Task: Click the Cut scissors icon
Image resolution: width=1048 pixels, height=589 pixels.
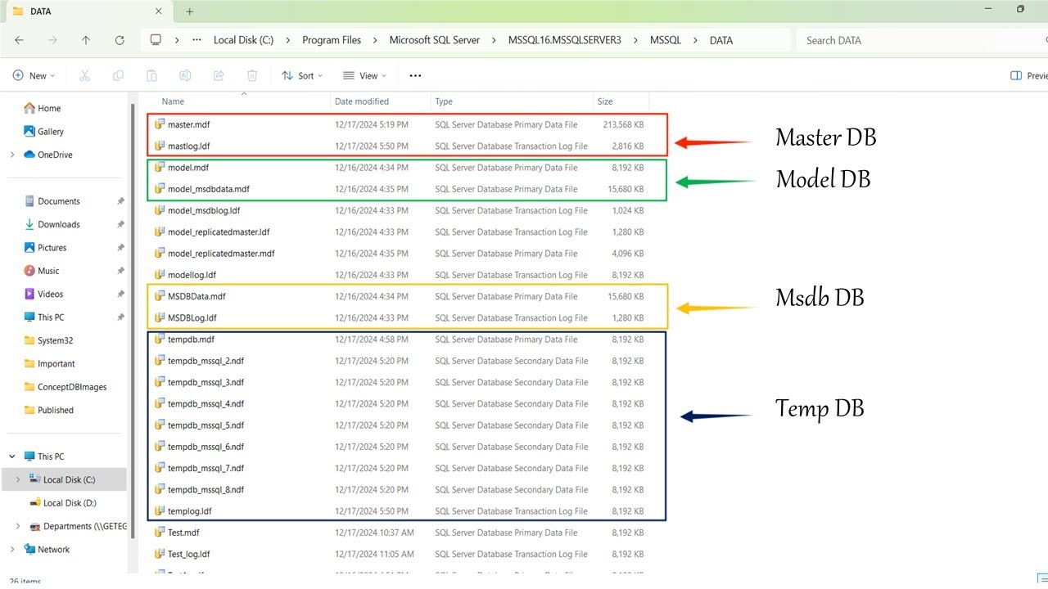Action: point(84,75)
